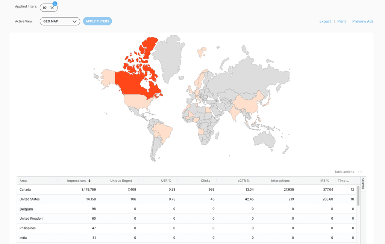Click Canada interactions value 27,935

289,190
